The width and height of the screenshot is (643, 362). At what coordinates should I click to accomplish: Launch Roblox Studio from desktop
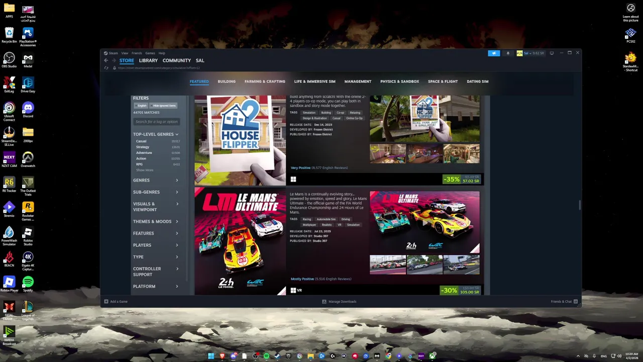point(28,236)
